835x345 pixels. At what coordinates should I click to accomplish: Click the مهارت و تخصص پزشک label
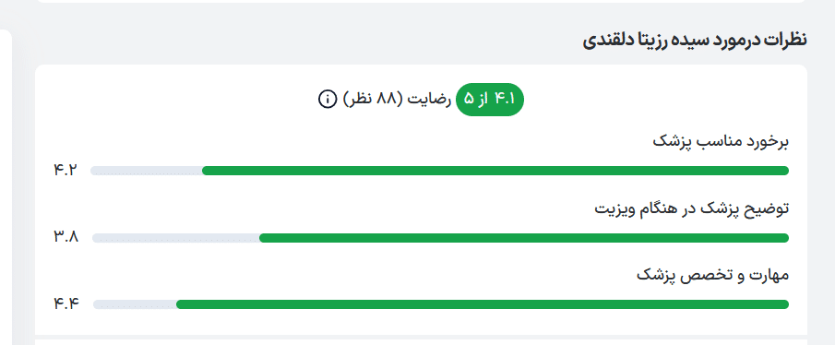[x=712, y=276]
